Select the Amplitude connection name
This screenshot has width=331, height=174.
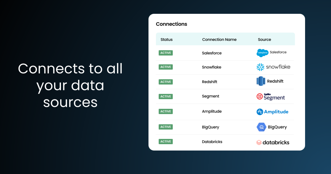click(212, 111)
